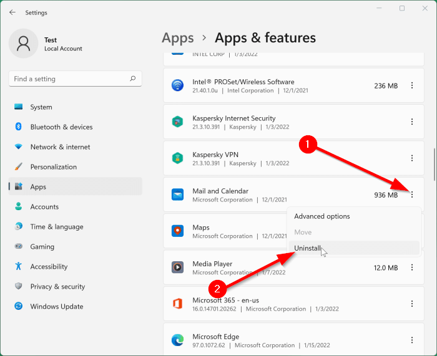The image size is (437, 356).
Task: Open Gaming settings category
Action: tap(76, 247)
